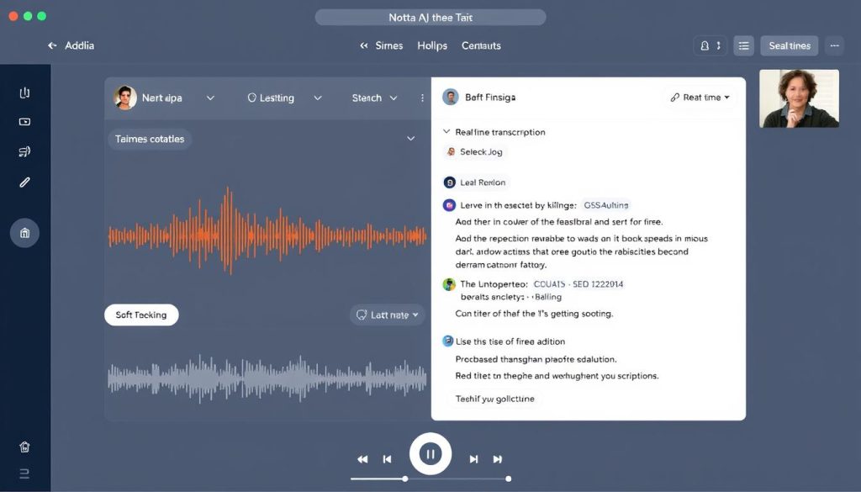This screenshot has height=492, width=861.
Task: Select the highlighted circular sidebar icon
Action: pos(24,233)
